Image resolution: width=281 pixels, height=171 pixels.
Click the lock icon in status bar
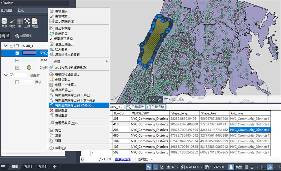click(x=231, y=167)
